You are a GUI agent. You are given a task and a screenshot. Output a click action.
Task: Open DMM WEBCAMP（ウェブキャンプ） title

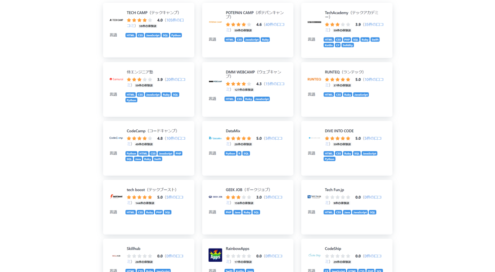point(253,74)
